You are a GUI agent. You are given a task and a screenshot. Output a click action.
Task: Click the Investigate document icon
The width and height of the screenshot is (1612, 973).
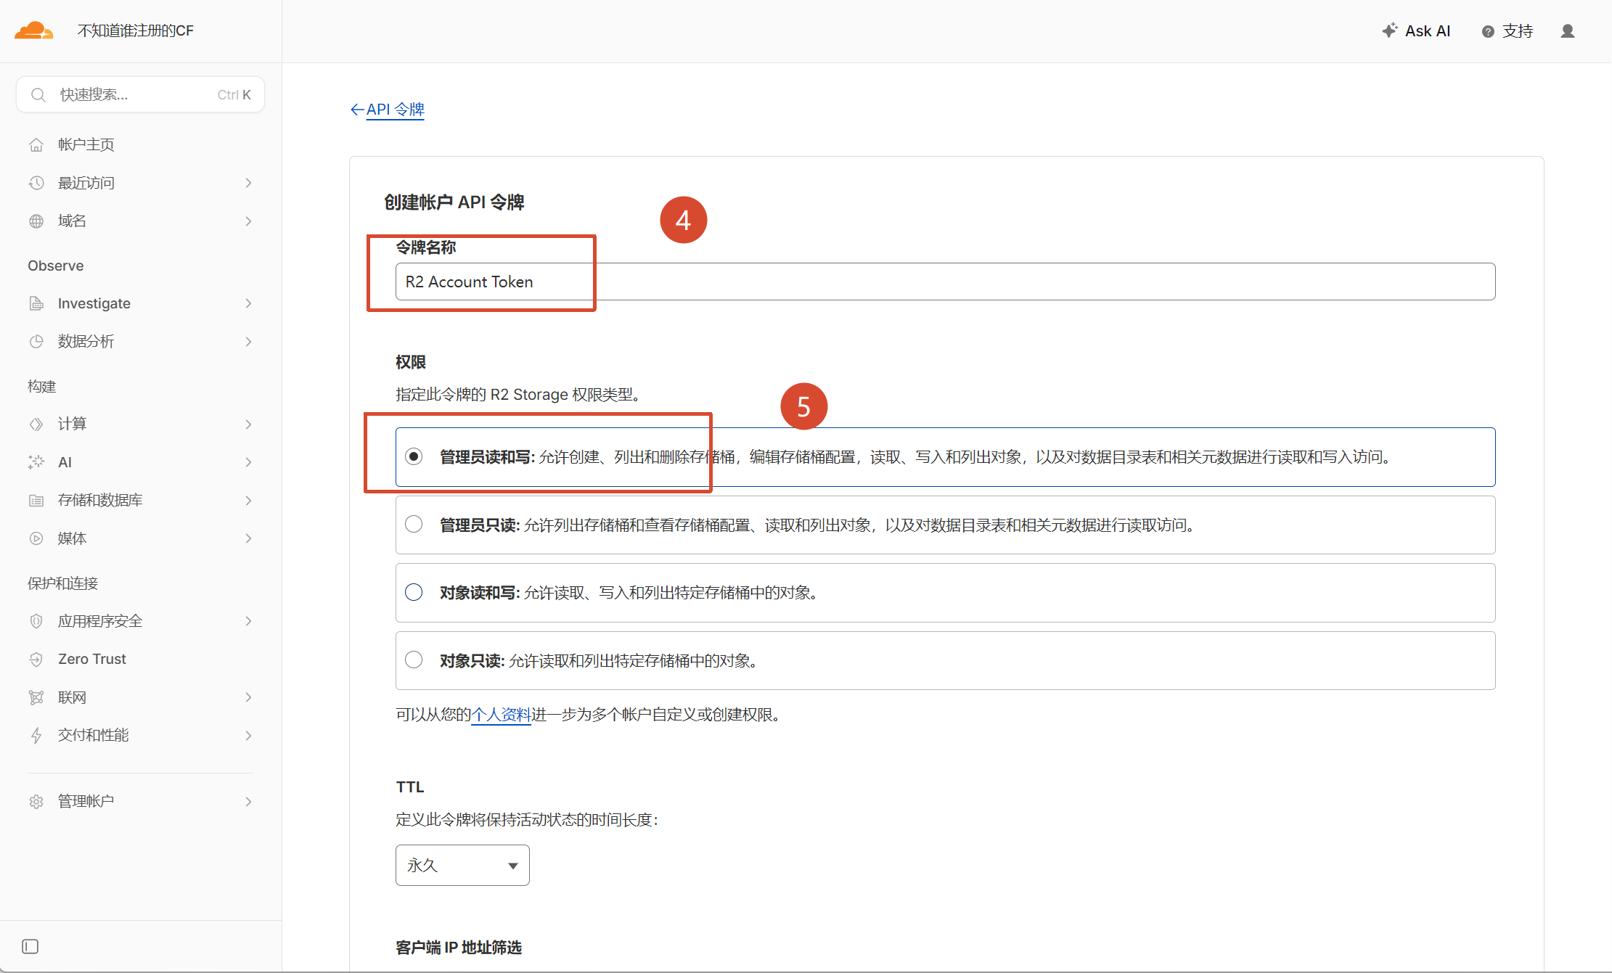point(36,303)
